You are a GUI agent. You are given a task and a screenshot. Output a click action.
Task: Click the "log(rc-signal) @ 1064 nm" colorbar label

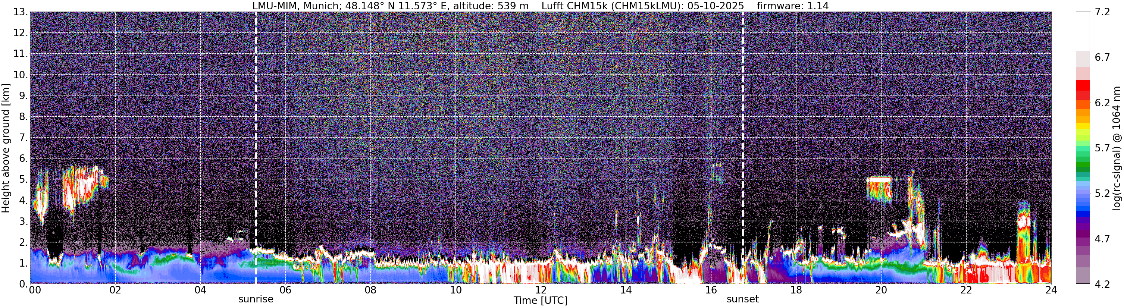[x=1117, y=148]
